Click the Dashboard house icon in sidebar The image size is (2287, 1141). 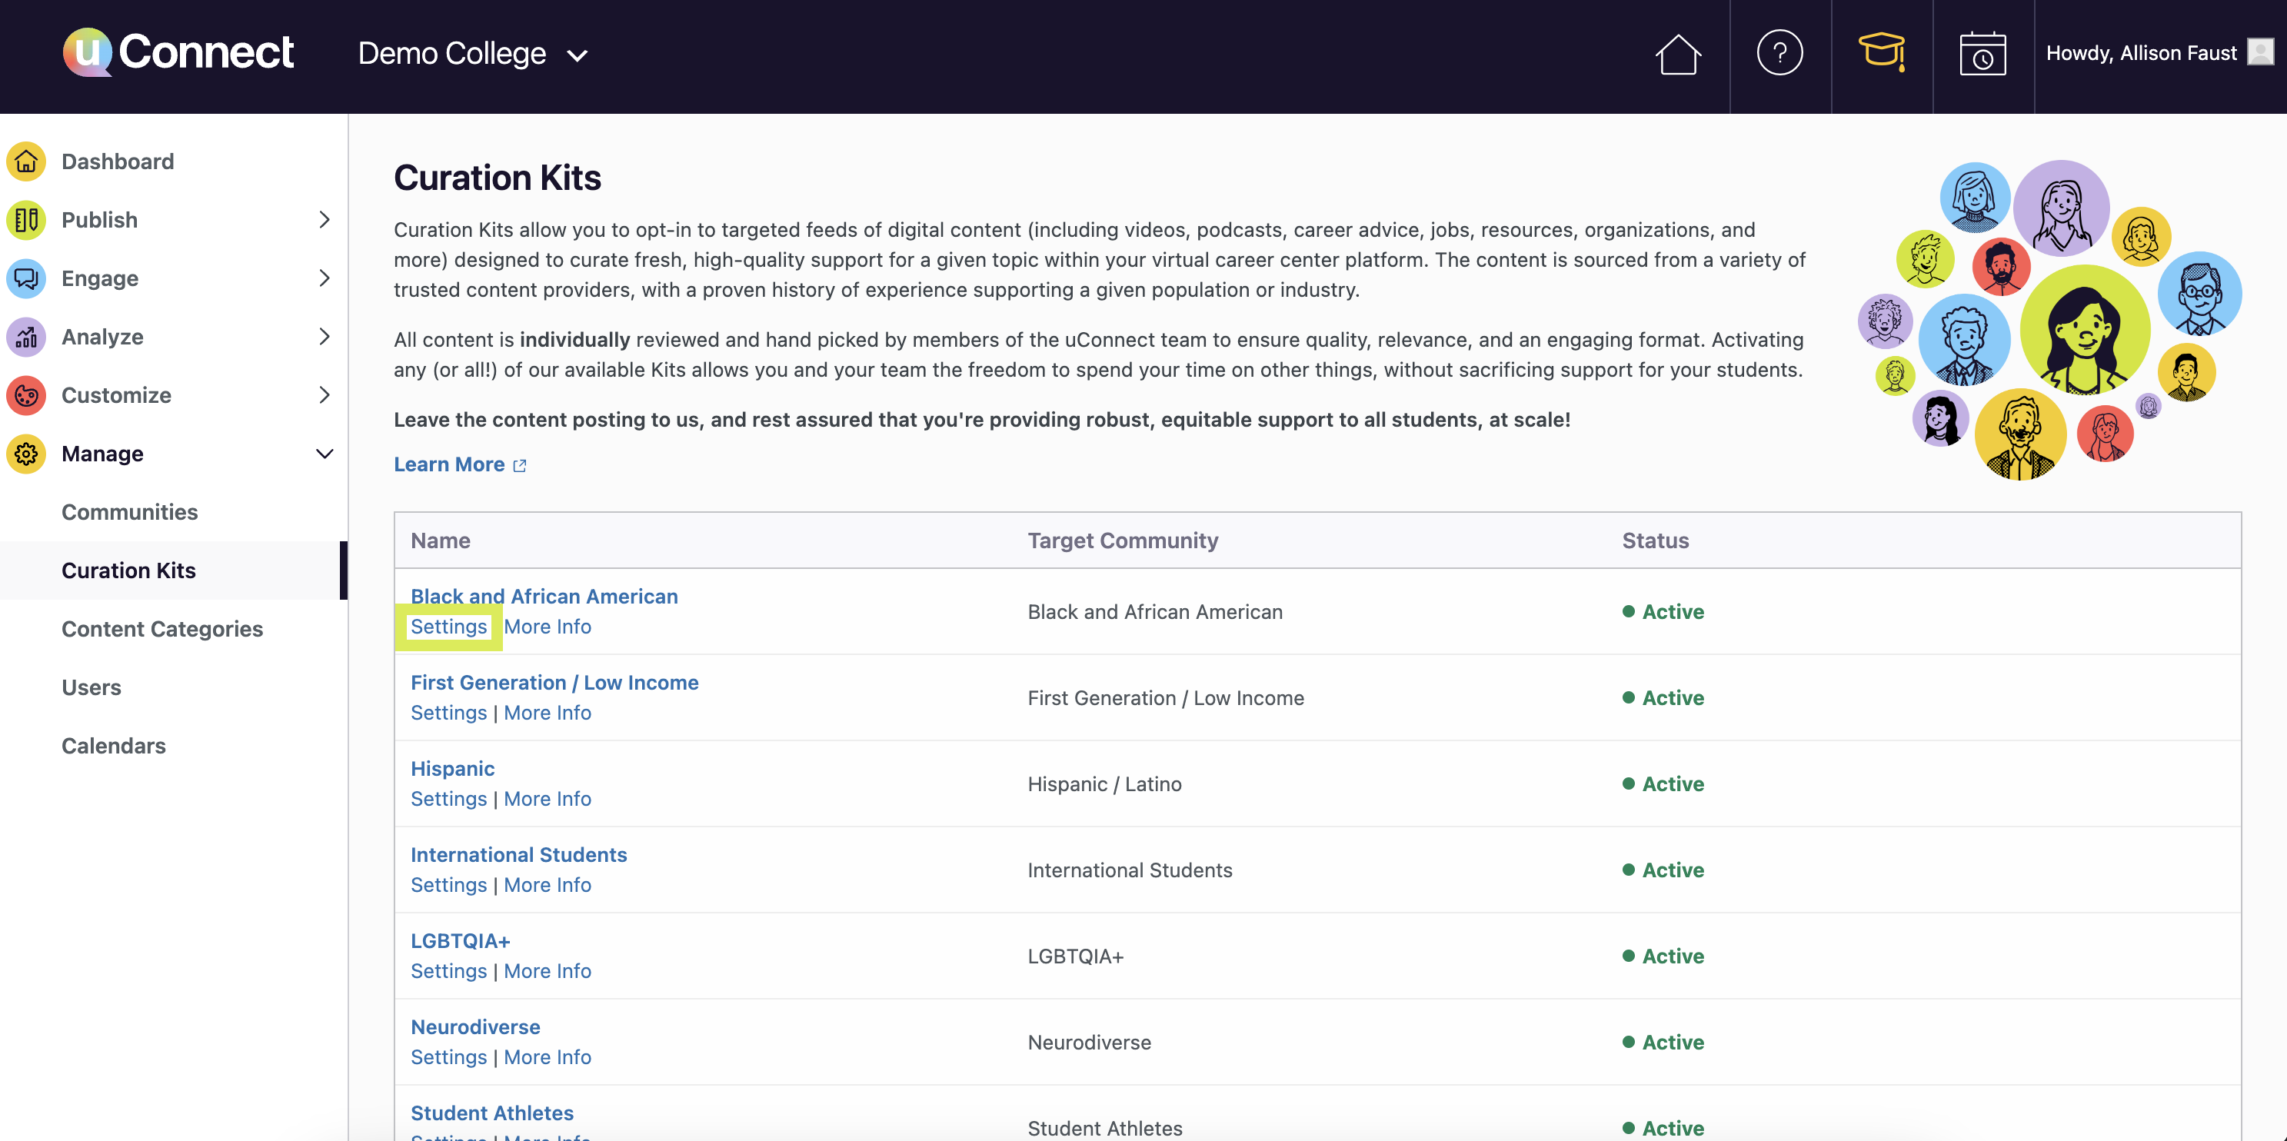27,161
